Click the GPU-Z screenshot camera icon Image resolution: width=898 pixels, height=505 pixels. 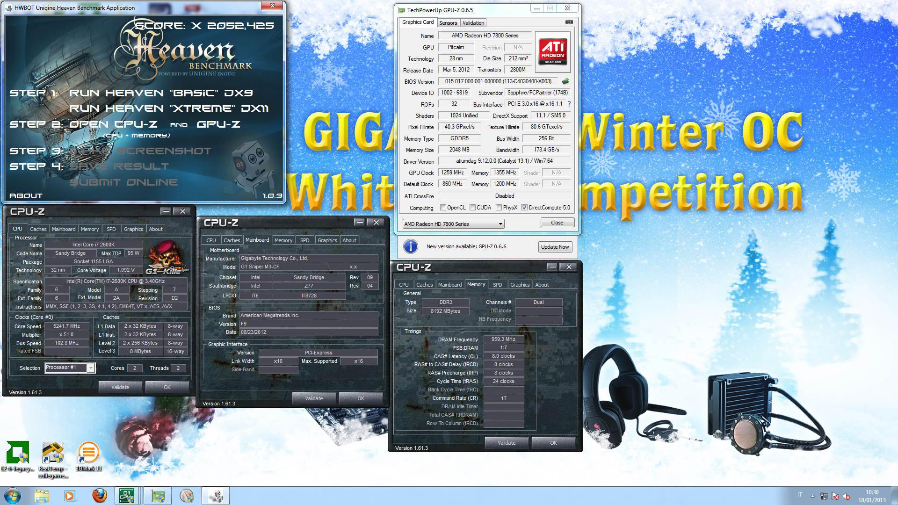point(569,22)
